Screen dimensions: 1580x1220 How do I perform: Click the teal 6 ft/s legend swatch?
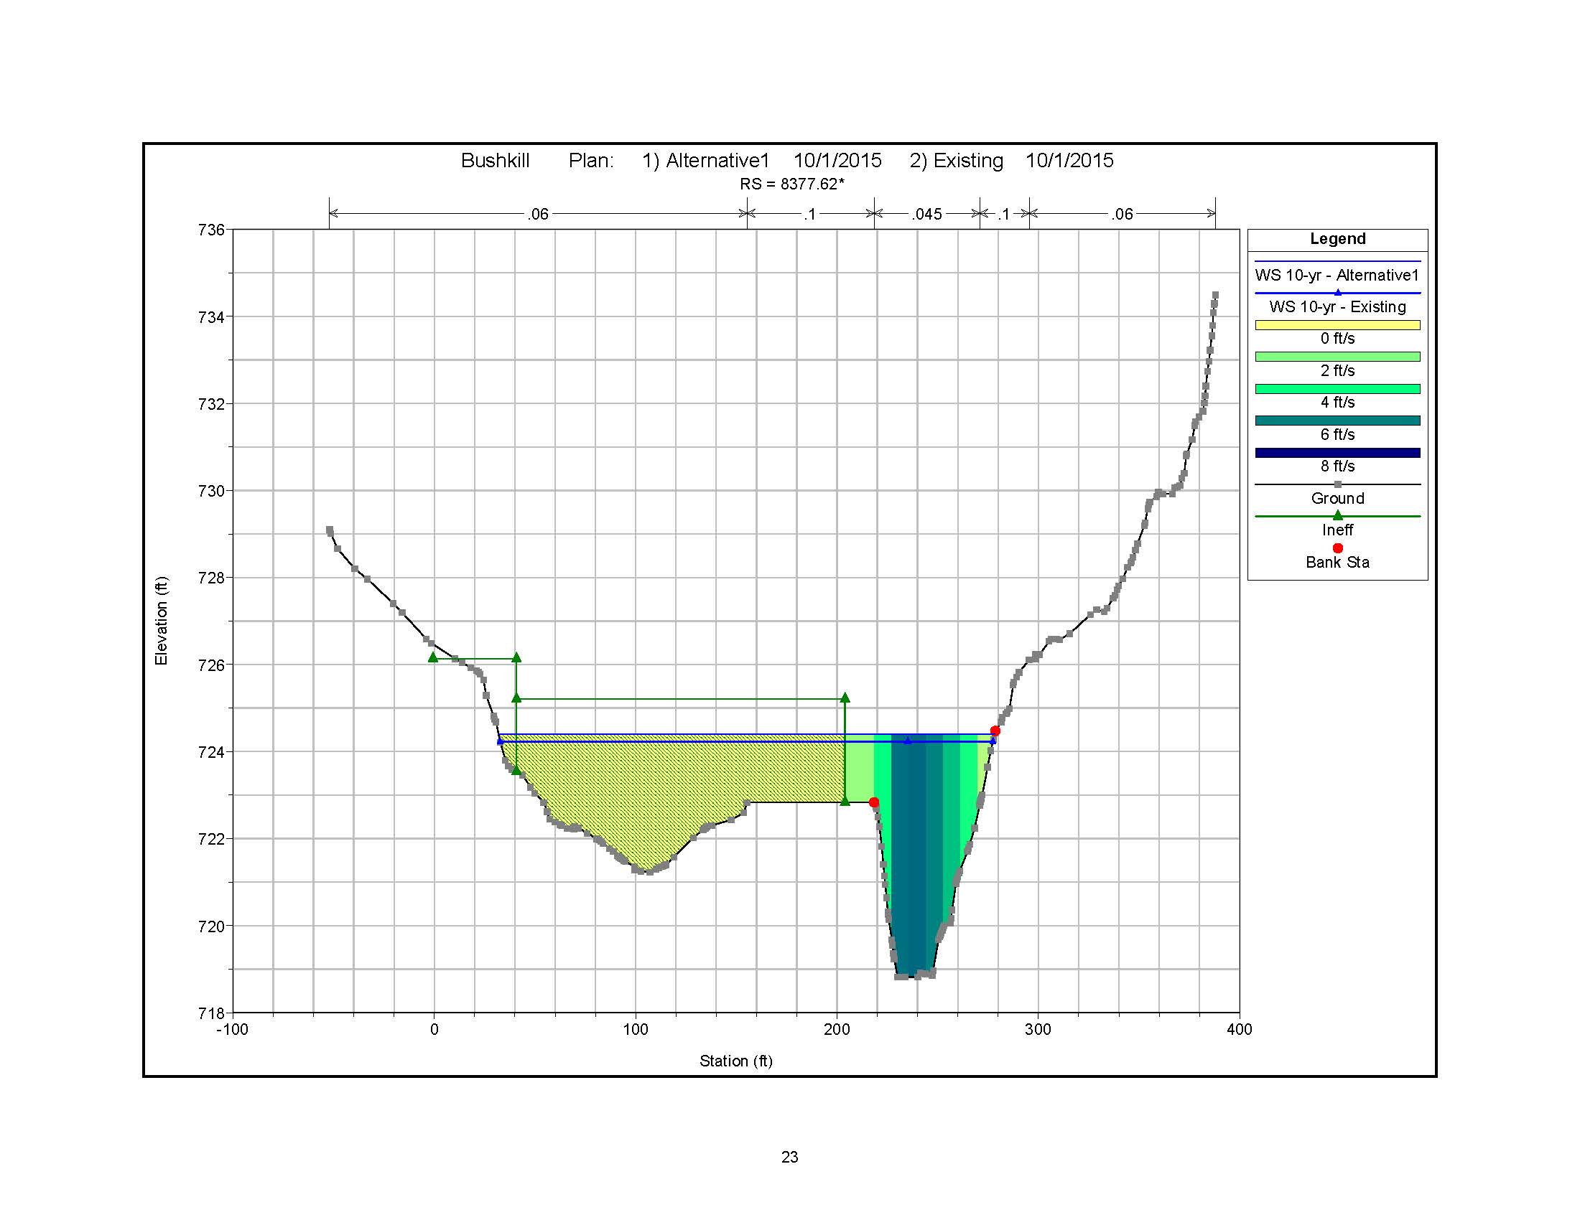[1338, 421]
